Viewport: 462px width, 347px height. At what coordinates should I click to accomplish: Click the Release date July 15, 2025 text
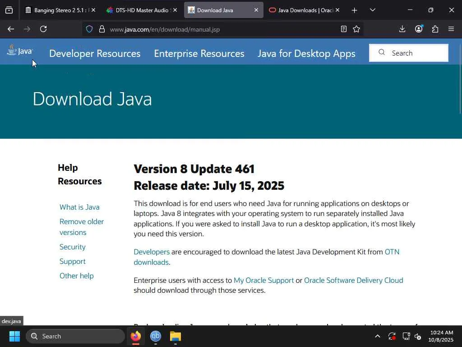pos(209,186)
